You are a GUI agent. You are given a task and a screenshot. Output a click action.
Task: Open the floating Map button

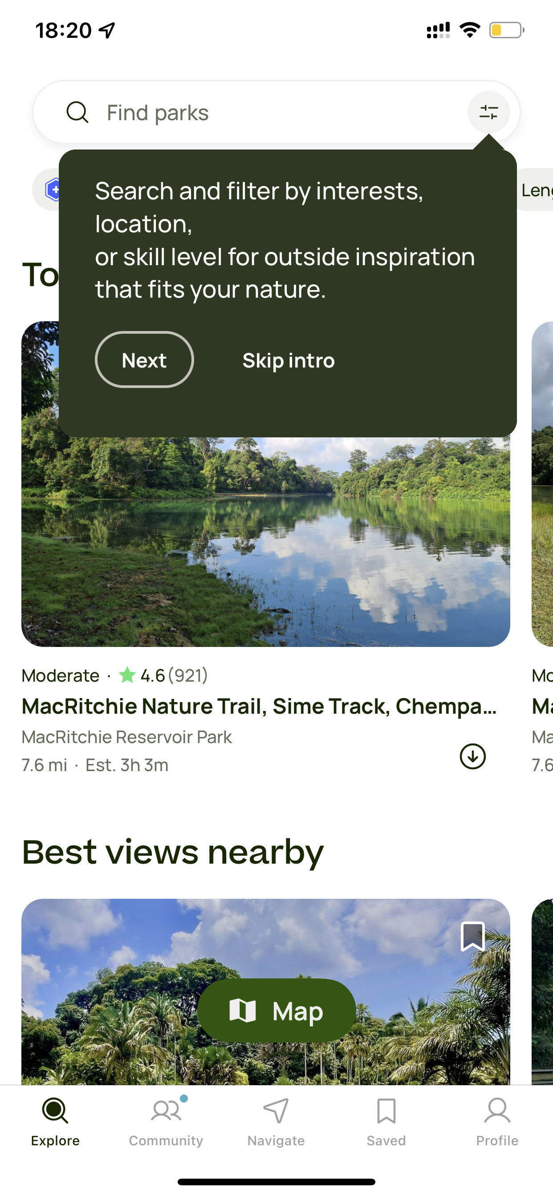[276, 1010]
